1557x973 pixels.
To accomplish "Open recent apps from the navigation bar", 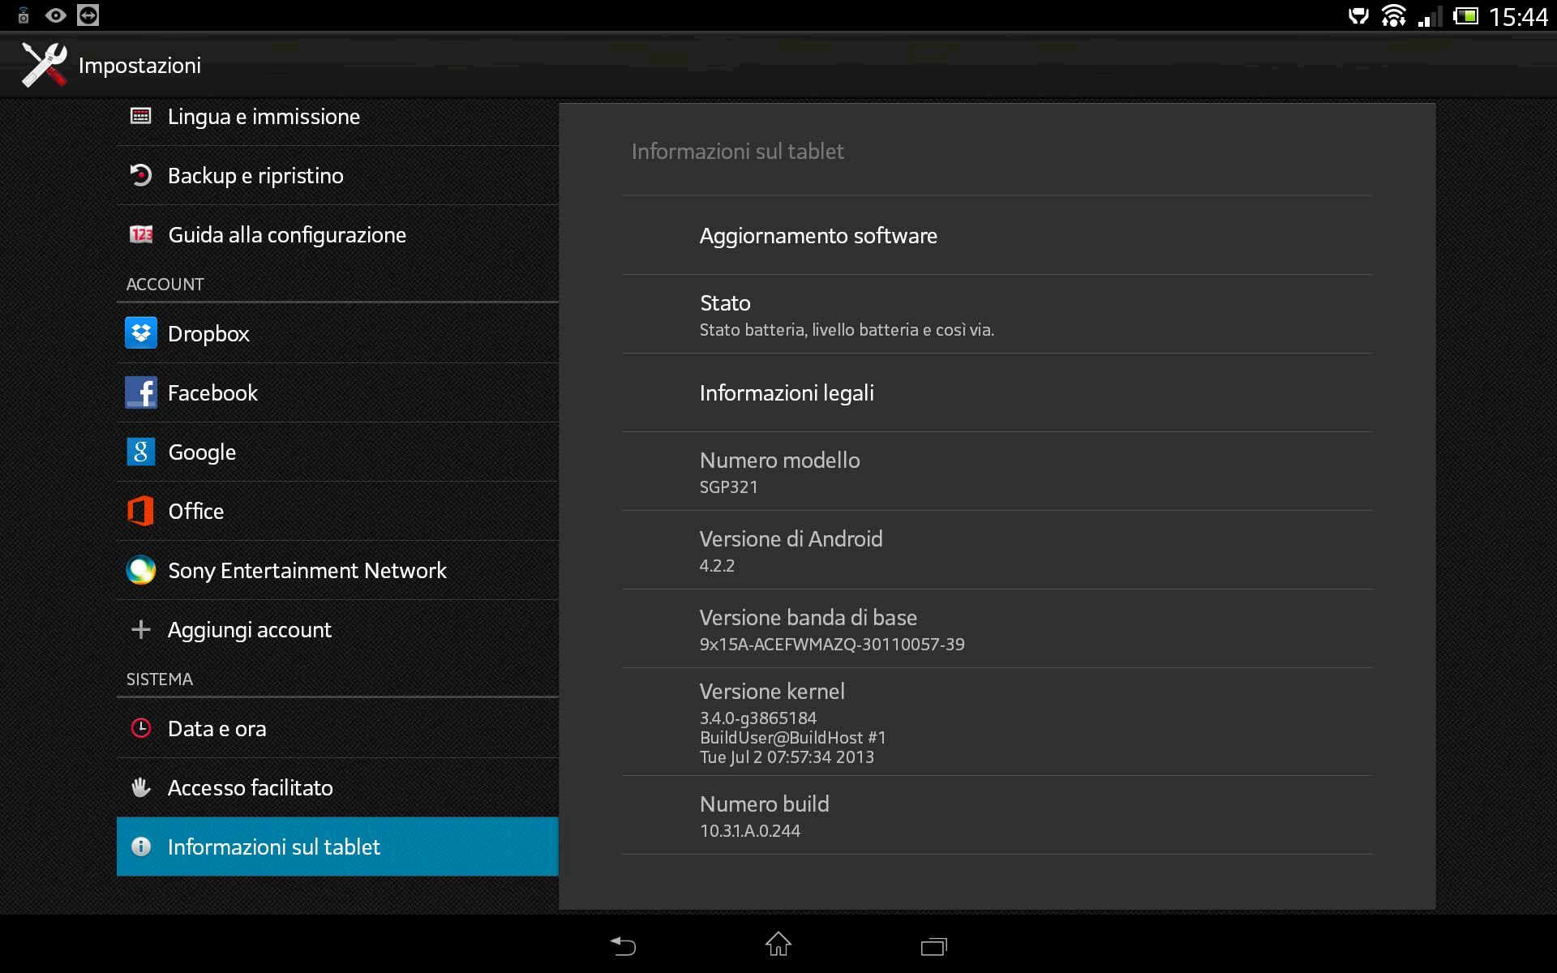I will (x=934, y=945).
